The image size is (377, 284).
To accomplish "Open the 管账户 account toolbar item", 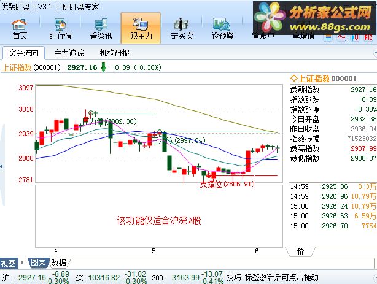I will coord(263,36).
